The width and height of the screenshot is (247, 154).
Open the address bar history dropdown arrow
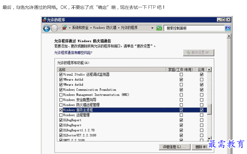(x=152, y=28)
